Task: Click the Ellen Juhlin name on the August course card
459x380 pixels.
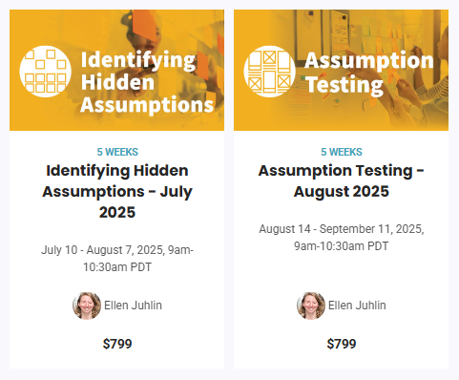Action: click(357, 306)
